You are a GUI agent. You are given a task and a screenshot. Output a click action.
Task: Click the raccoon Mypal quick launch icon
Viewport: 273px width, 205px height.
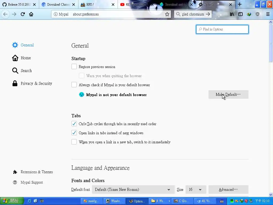[42, 201]
